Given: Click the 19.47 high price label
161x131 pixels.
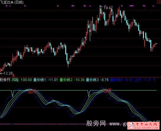Looking at the screenshot, I should click(108, 8).
